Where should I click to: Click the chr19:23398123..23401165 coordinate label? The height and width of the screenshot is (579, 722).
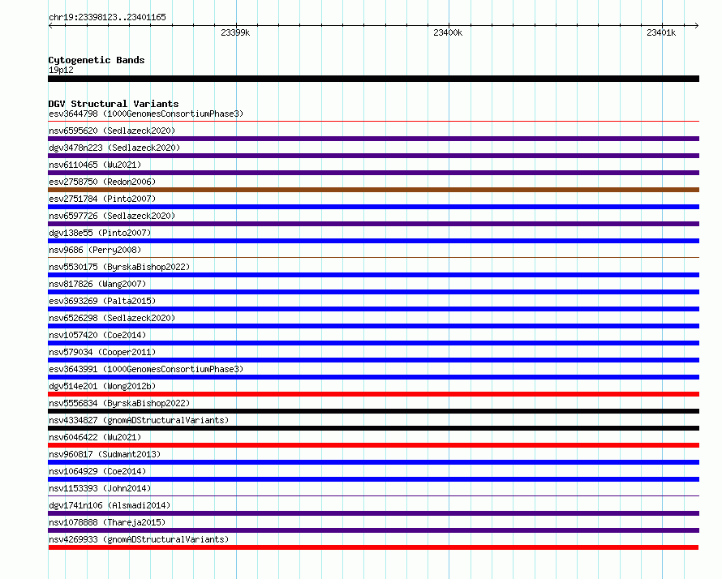(x=107, y=17)
